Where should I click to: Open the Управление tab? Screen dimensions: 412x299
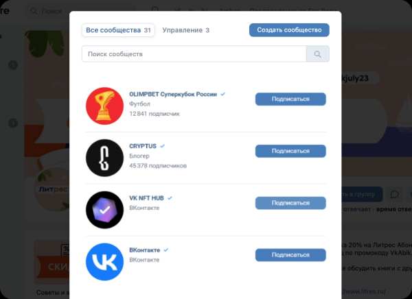(185, 30)
